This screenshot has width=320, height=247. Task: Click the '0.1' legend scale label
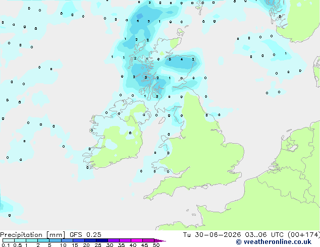point(5,245)
